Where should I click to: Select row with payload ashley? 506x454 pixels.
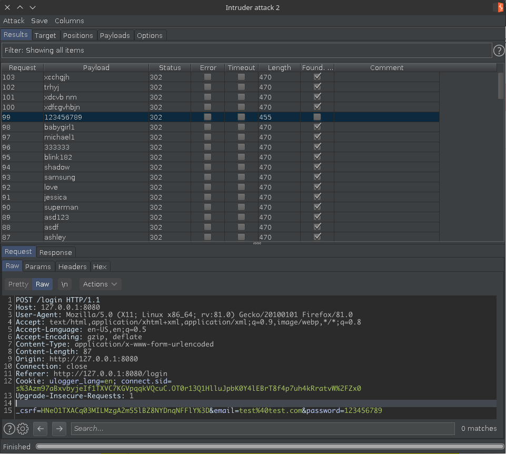tap(220, 238)
